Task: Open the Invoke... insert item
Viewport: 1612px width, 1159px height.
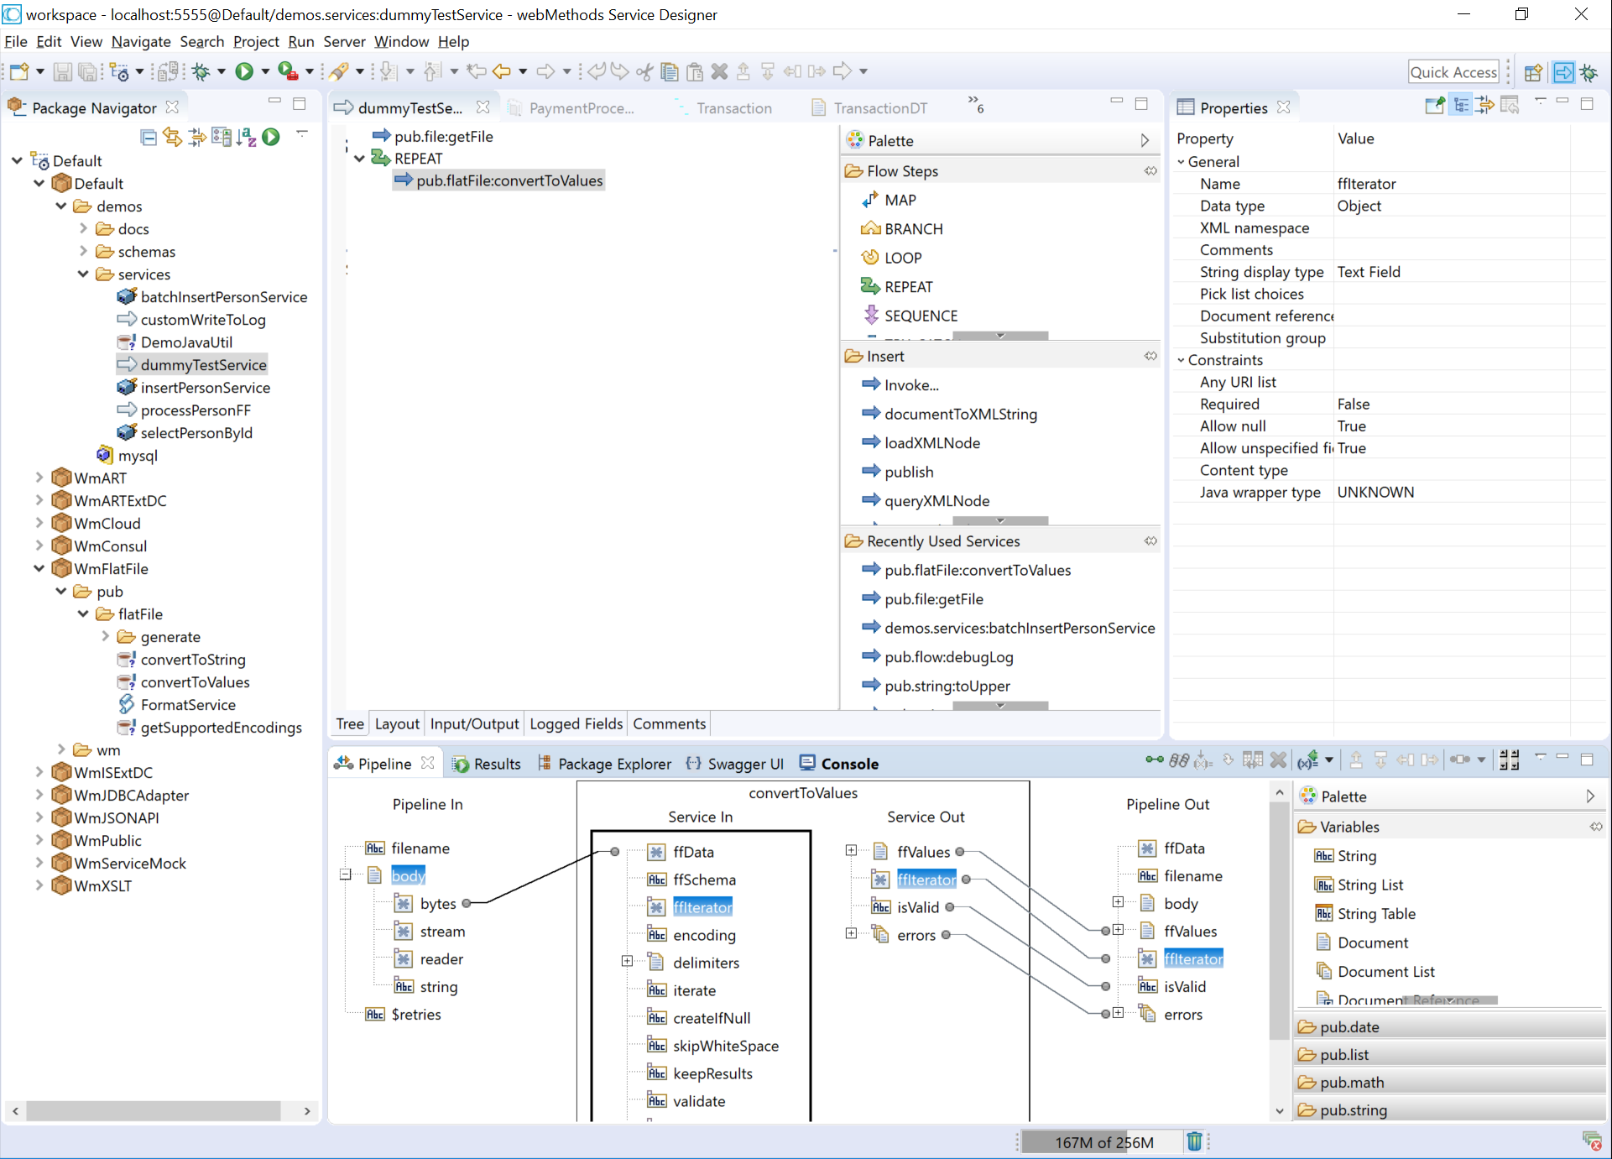Action: [911, 385]
